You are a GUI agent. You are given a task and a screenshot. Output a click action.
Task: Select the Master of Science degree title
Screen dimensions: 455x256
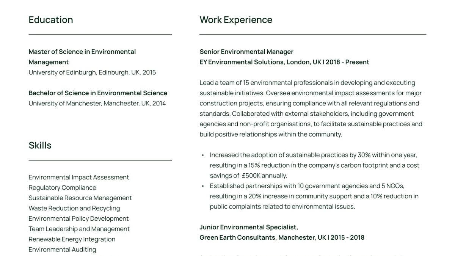pyautogui.click(x=82, y=57)
